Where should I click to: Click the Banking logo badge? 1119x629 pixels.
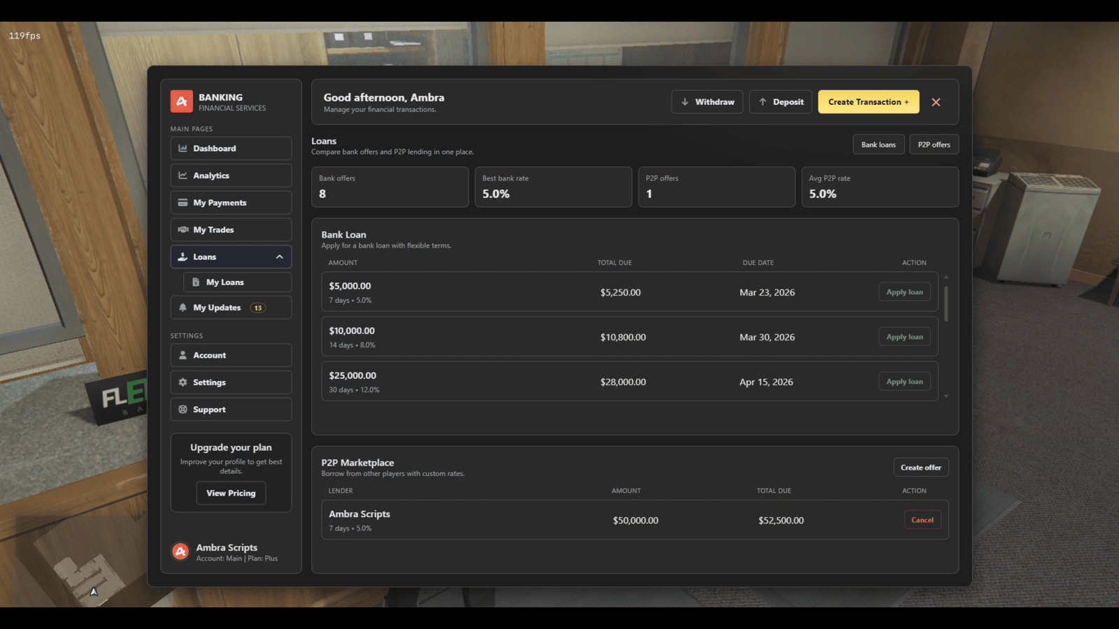click(x=180, y=101)
